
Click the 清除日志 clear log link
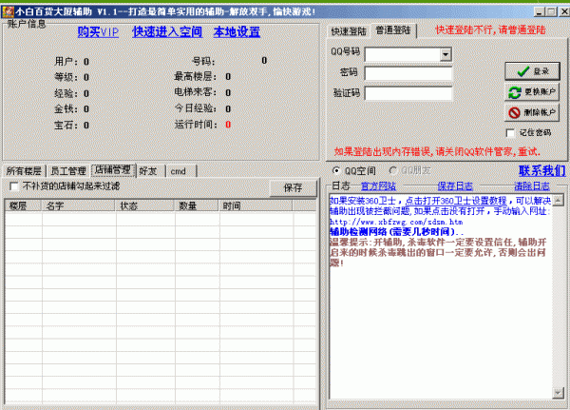[531, 186]
